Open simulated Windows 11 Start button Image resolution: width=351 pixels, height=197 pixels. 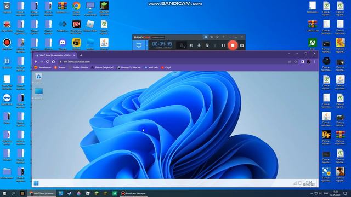[x=36, y=183]
